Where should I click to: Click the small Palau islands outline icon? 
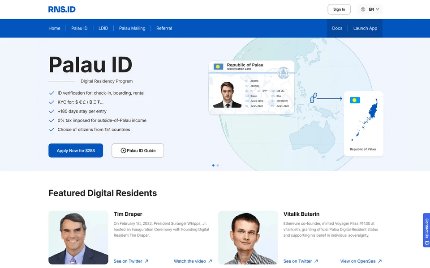pos(313,98)
